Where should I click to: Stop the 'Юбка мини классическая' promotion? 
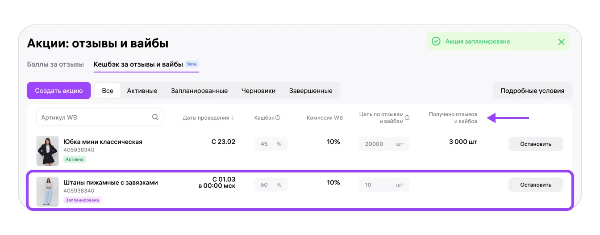(x=536, y=144)
